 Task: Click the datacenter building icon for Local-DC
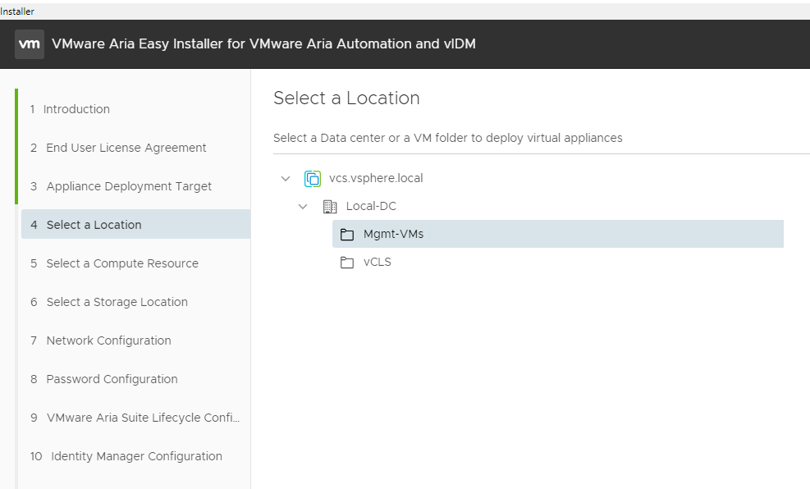330,207
